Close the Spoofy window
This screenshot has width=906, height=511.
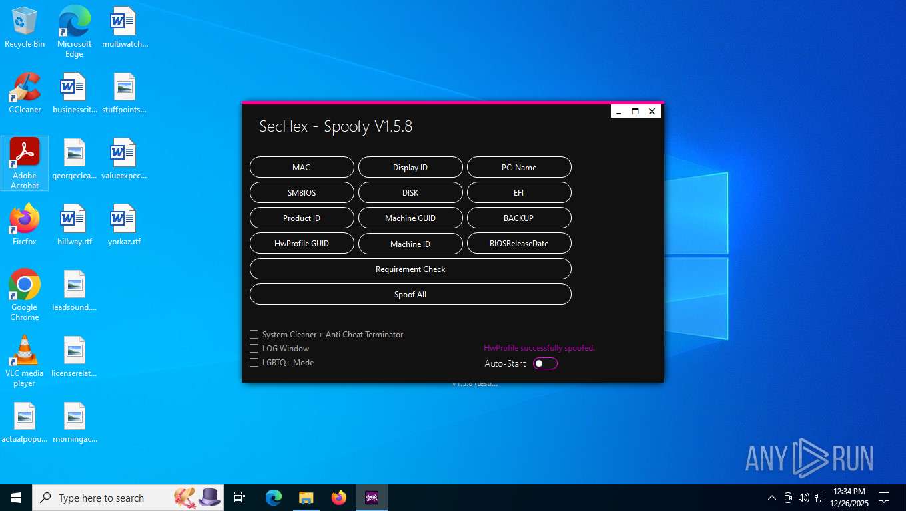point(652,112)
